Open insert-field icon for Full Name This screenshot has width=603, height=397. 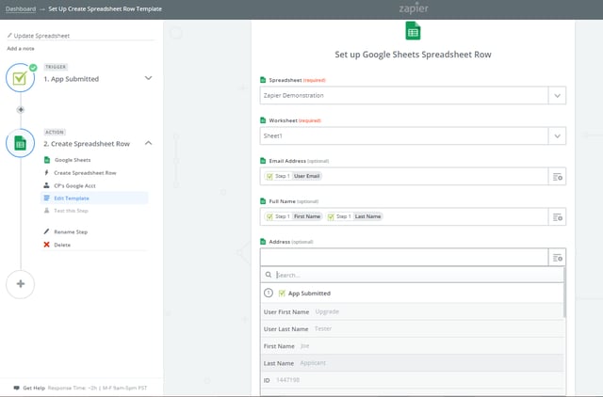557,217
